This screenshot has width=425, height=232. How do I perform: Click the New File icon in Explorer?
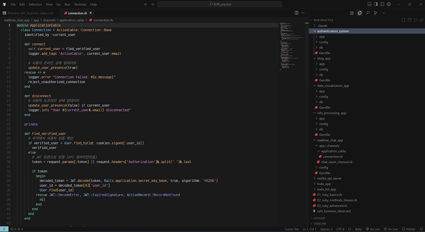pyautogui.click(x=404, y=20)
